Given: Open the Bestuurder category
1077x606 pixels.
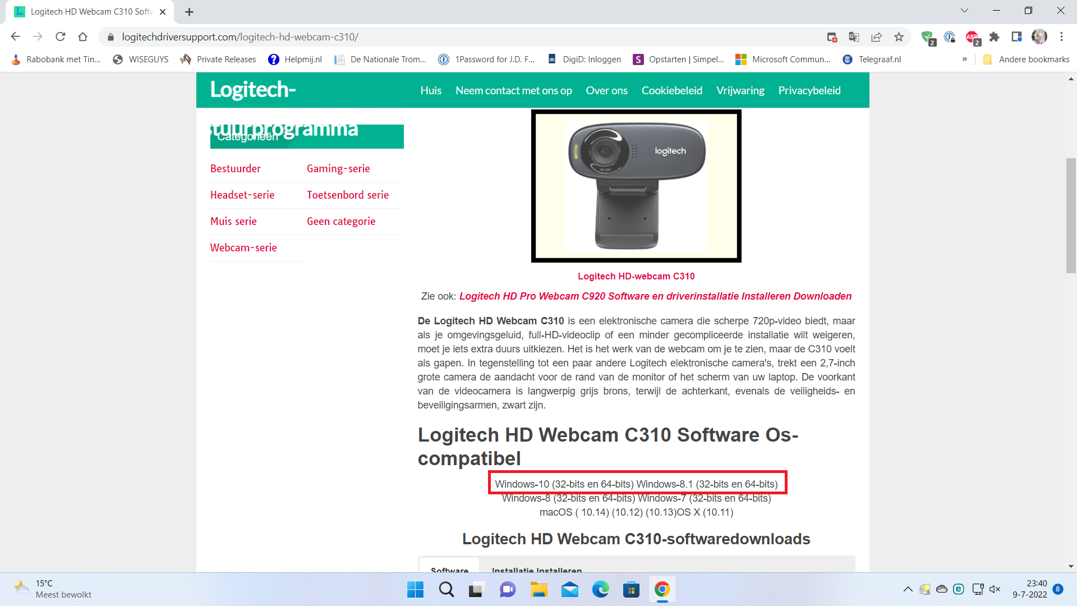Looking at the screenshot, I should [236, 169].
